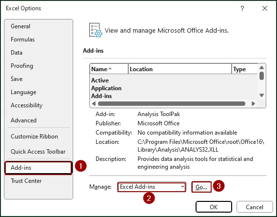Close the Excel Options dialog
Viewport: 277px width, 217px height.
click(x=265, y=8)
